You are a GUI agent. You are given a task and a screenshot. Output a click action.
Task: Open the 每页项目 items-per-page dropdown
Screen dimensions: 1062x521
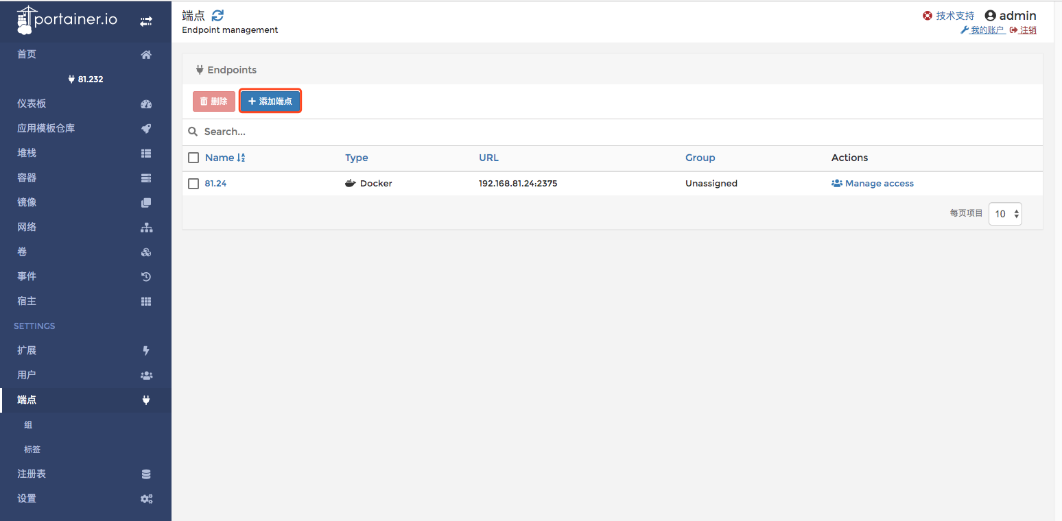pyautogui.click(x=1005, y=214)
